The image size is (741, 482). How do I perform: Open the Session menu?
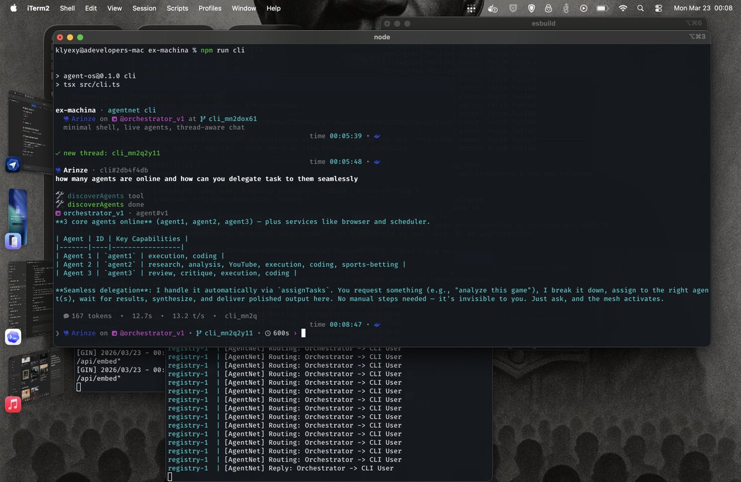(144, 8)
